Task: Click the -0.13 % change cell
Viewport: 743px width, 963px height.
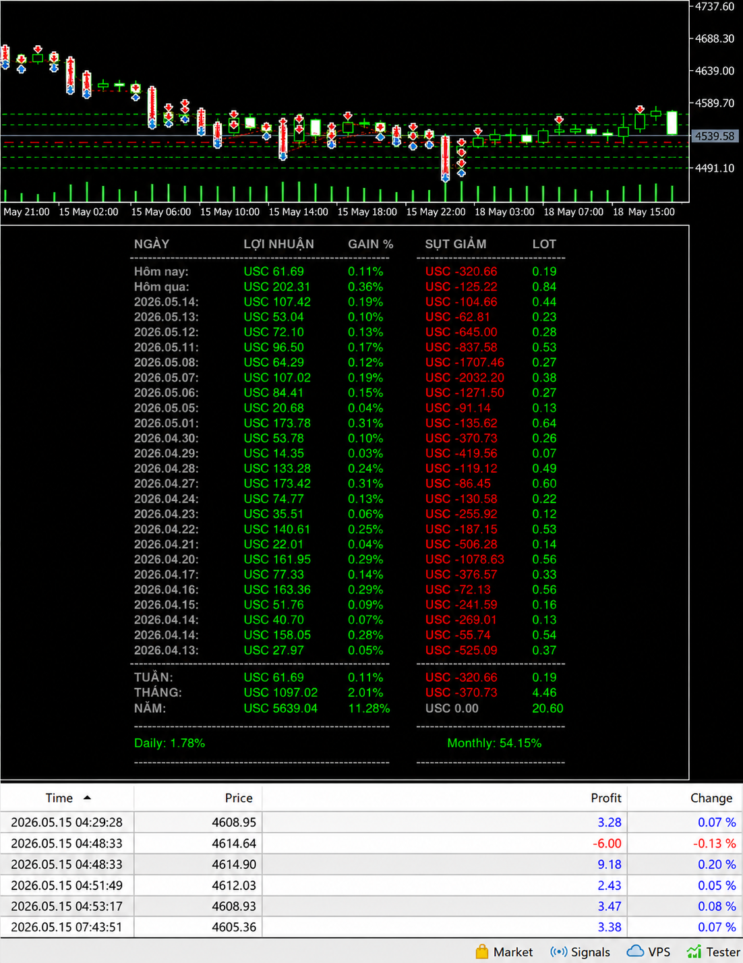Action: pyautogui.click(x=715, y=843)
